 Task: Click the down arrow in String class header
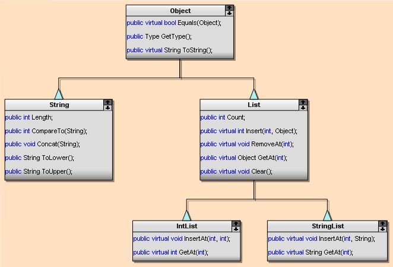pyautogui.click(x=108, y=108)
